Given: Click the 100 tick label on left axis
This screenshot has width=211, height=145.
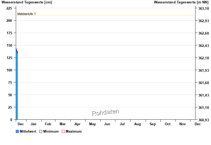Looking at the screenshot, I should click(9, 70).
